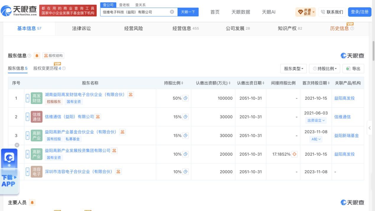Open the 信维通信 related product link

[x=342, y=117]
